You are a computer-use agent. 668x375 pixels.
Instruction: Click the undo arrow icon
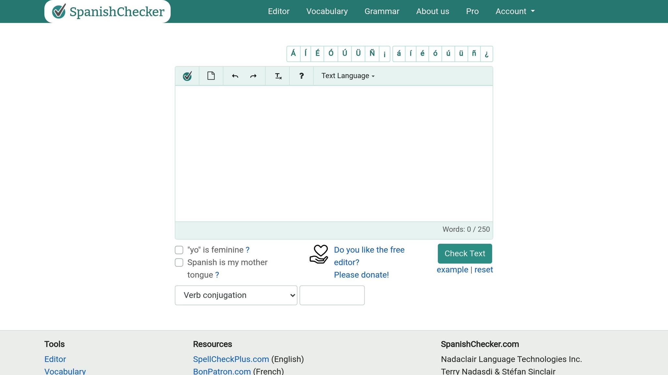(x=235, y=76)
